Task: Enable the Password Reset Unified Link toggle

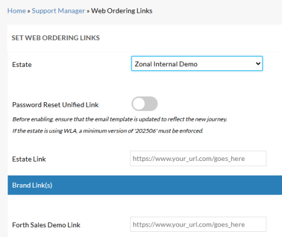Action: tap(145, 104)
